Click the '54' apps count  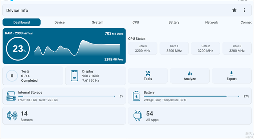click(149, 114)
